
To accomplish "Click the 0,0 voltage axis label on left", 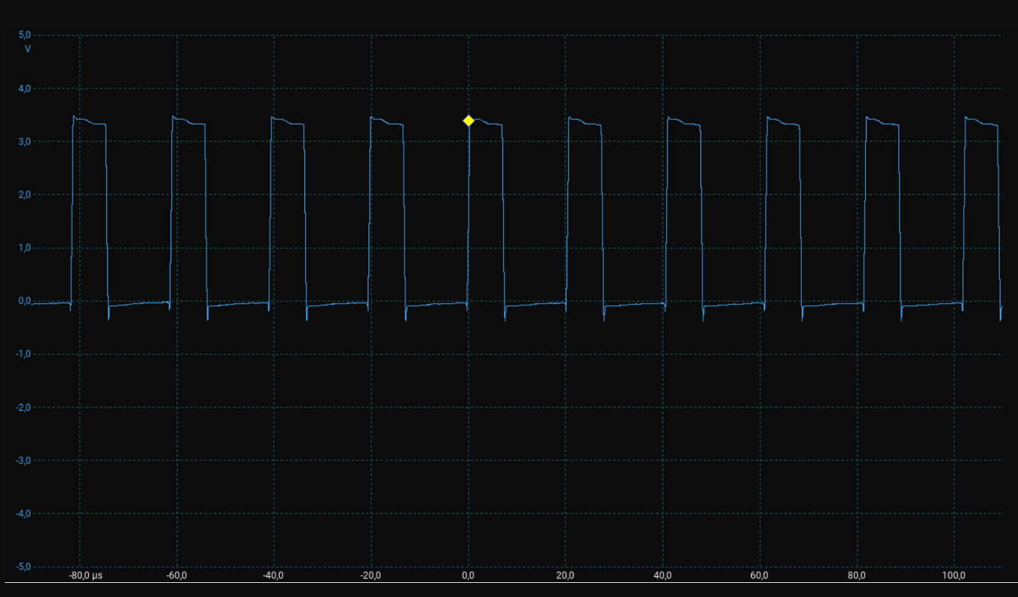I will (25, 301).
